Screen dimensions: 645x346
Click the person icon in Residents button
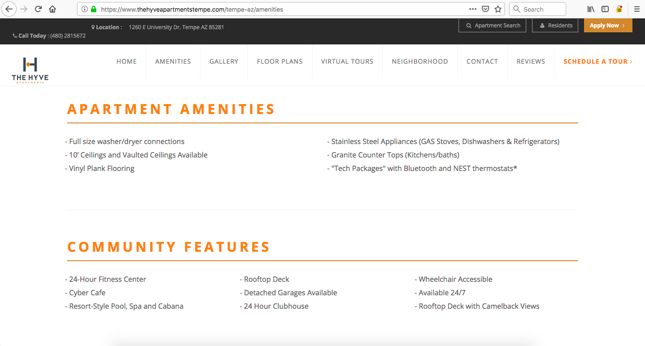(542, 26)
